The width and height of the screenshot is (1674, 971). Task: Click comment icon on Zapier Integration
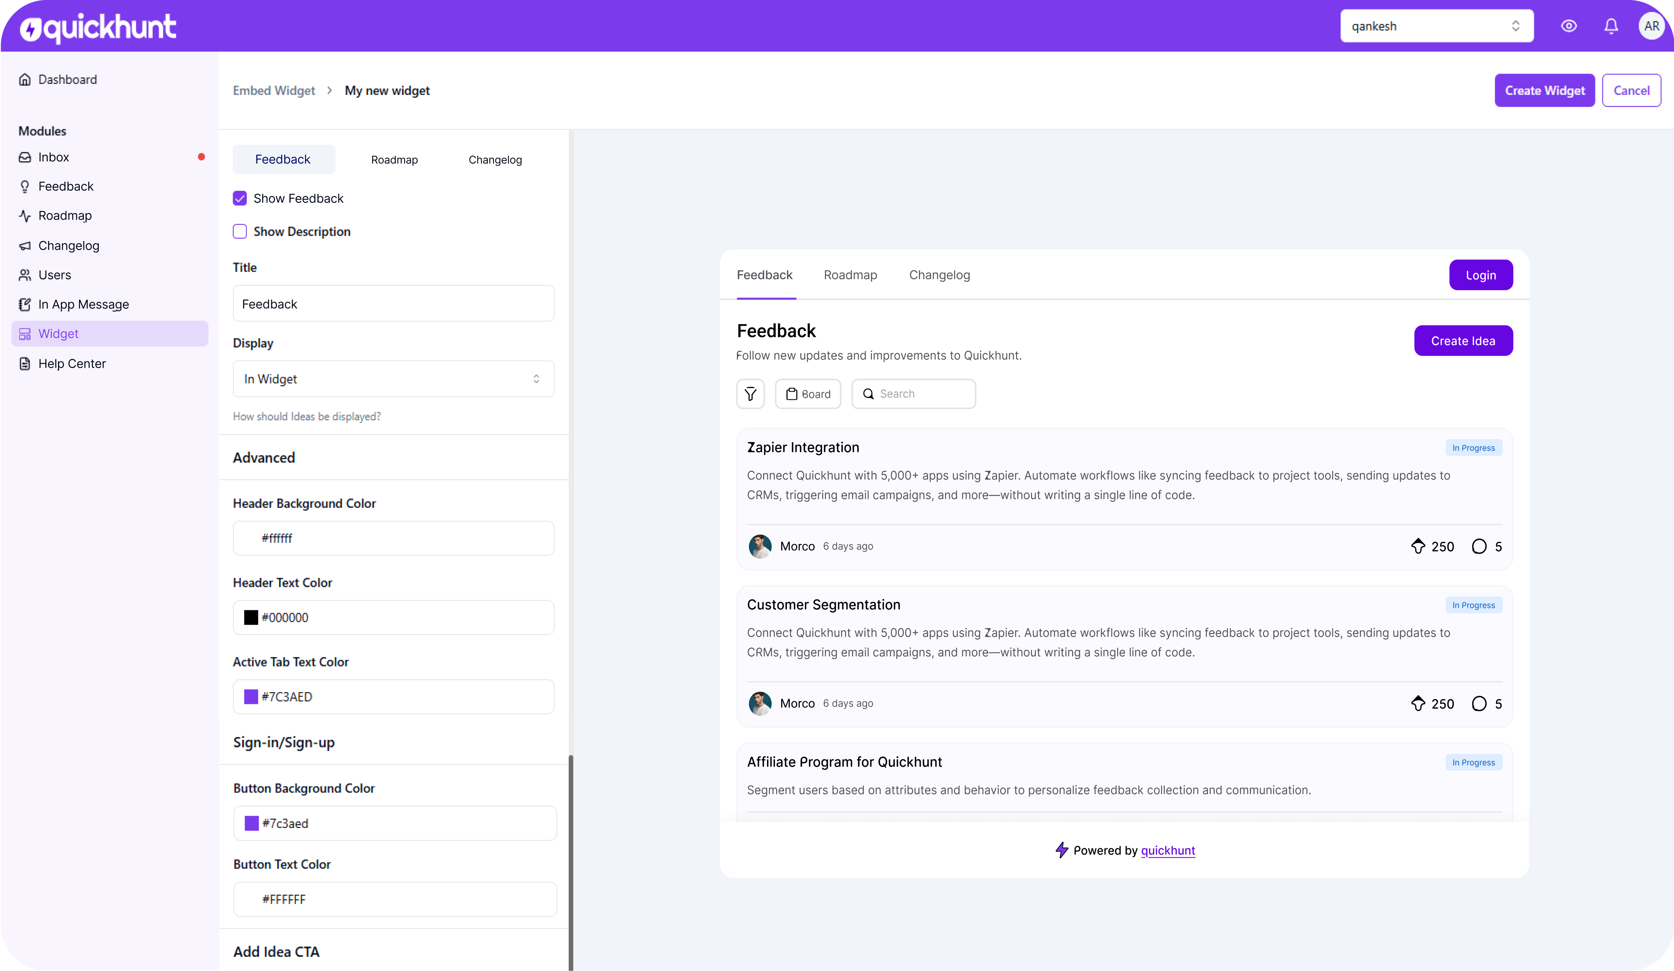[x=1479, y=546]
